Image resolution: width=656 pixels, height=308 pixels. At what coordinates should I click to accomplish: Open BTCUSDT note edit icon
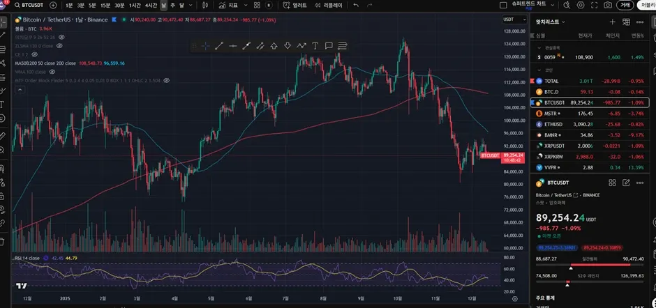click(626, 182)
